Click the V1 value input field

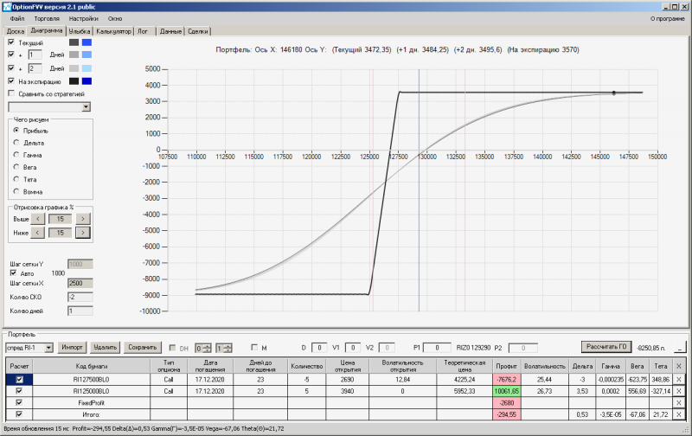353,348
